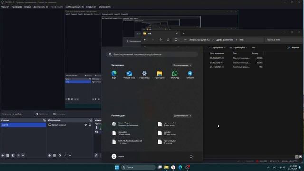This screenshot has width=304, height=171.
Task: Open Task View on the taskbar
Action: 160,167
